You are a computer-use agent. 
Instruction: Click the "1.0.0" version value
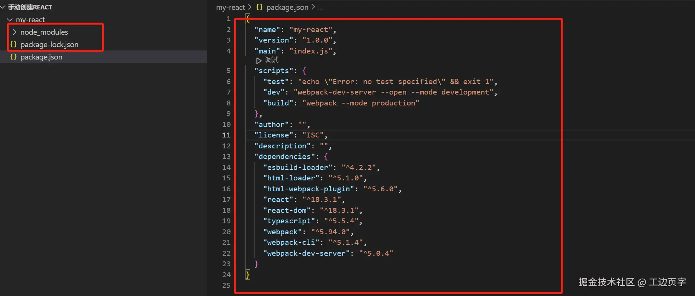318,40
